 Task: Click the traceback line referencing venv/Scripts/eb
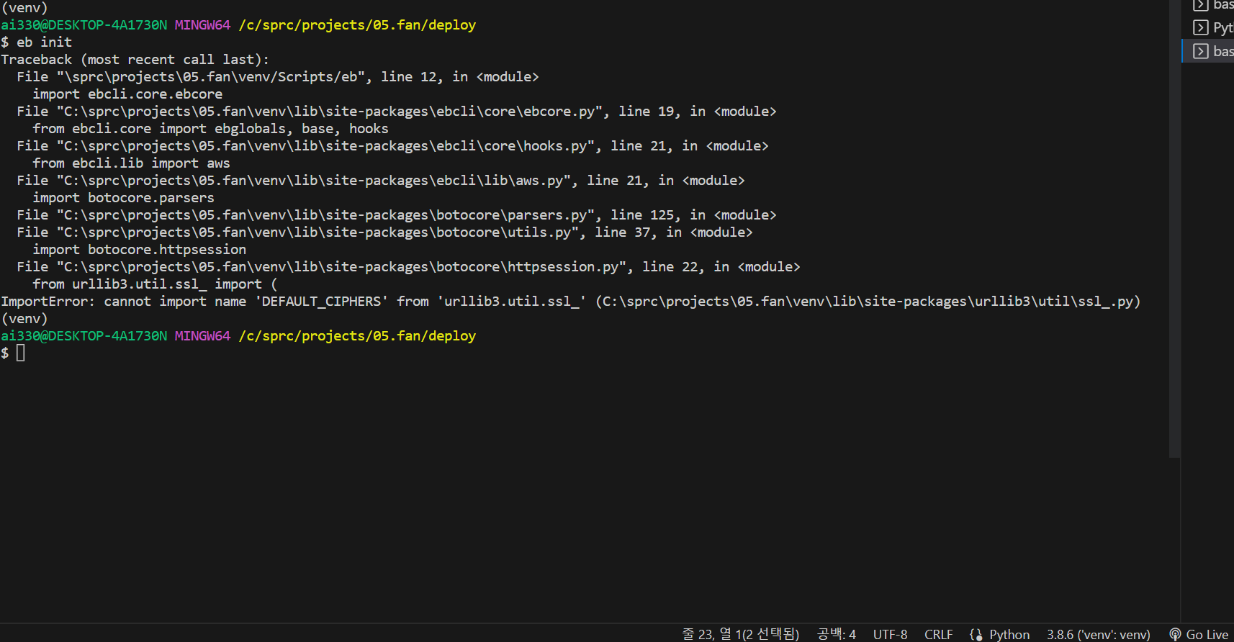[278, 77]
